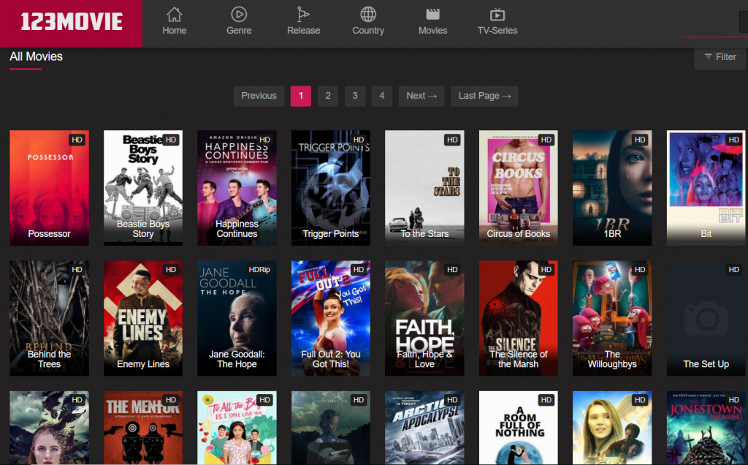Open the Circus of Books poster
Screen dimensions: 748x465
[x=519, y=188]
